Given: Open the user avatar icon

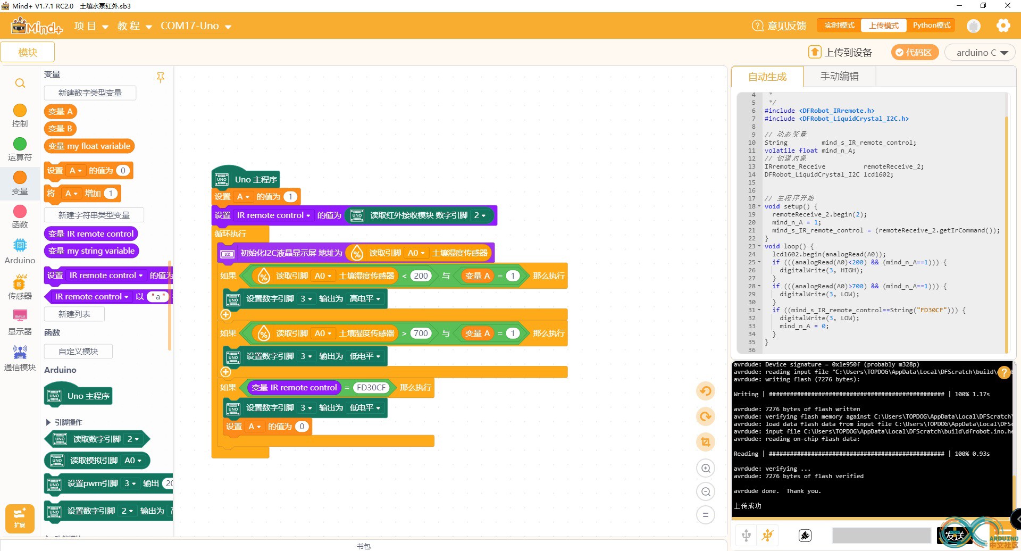Looking at the screenshot, I should tap(974, 26).
